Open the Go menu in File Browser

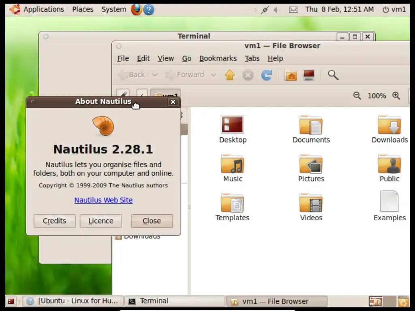(186, 58)
